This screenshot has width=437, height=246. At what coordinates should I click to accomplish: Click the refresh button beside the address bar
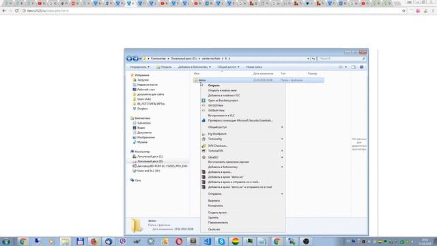pyautogui.click(x=313, y=59)
